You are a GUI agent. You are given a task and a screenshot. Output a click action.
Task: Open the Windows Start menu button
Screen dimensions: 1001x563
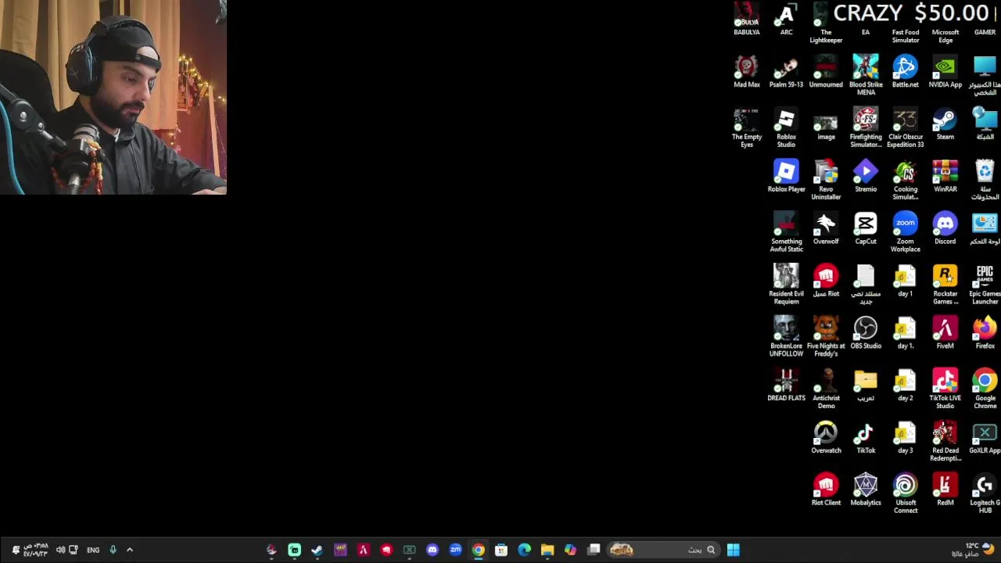[733, 550]
